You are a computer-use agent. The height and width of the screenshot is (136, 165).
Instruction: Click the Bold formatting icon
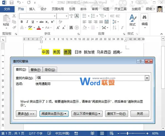21,22
